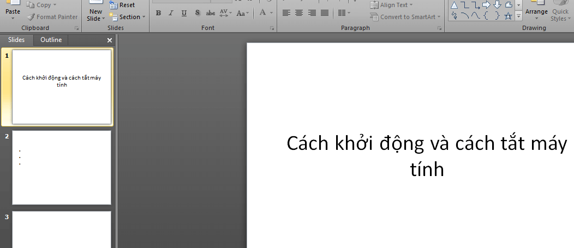
Task: Select slide 2 thumbnail
Action: 62,167
